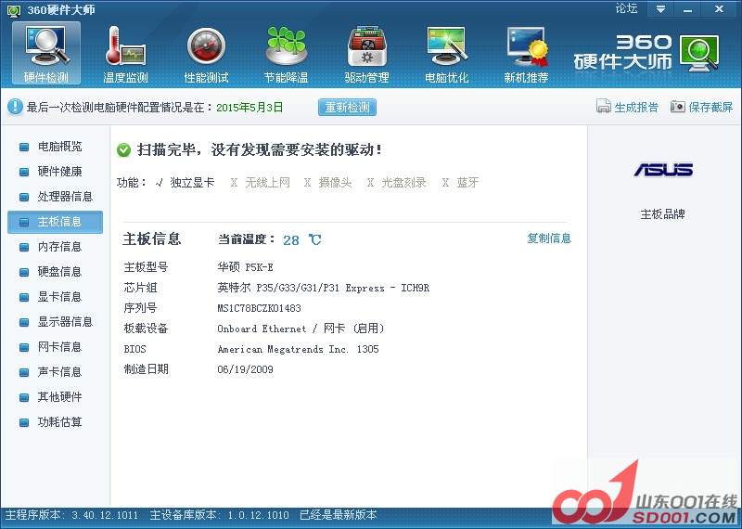This screenshot has height=529, width=742.
Task: Click the 360 app icon in title bar
Action: coord(14,10)
